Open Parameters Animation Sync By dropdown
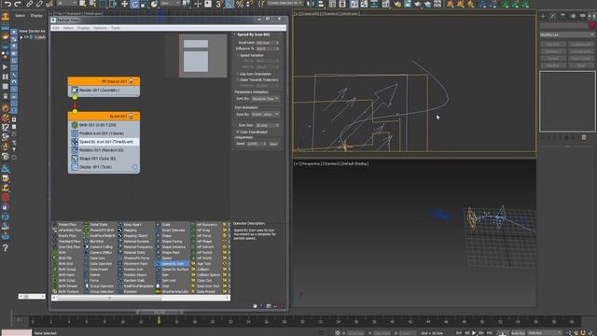The width and height of the screenshot is (597, 336). pyautogui.click(x=265, y=99)
